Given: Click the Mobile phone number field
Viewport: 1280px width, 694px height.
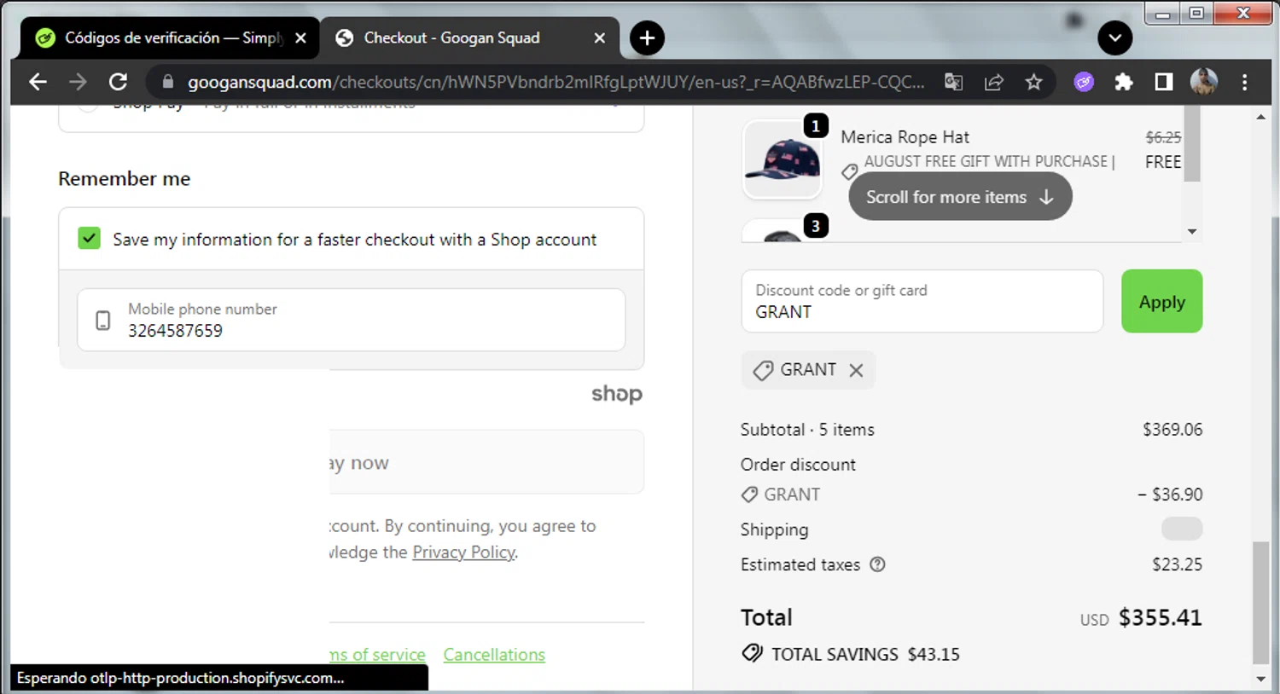Looking at the screenshot, I should click(x=351, y=320).
